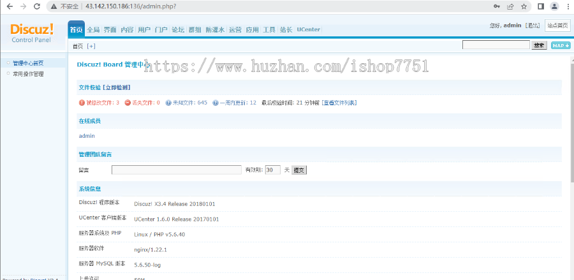Viewport: 574px width, 280px height.
Task: Click into the admin search field
Action: 496,45
